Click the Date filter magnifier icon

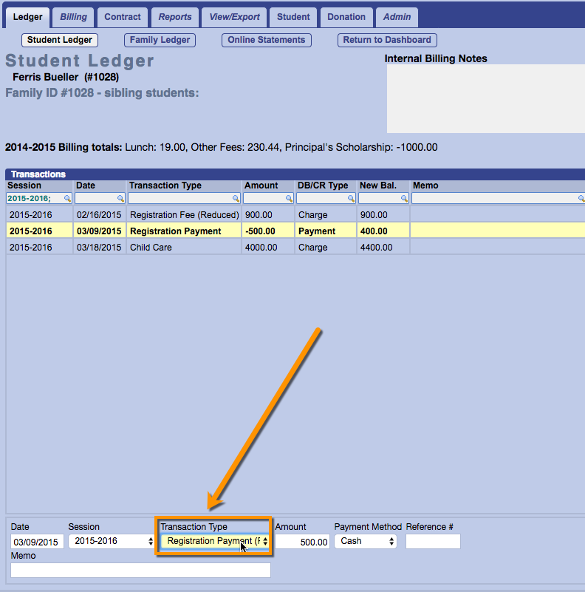(120, 199)
